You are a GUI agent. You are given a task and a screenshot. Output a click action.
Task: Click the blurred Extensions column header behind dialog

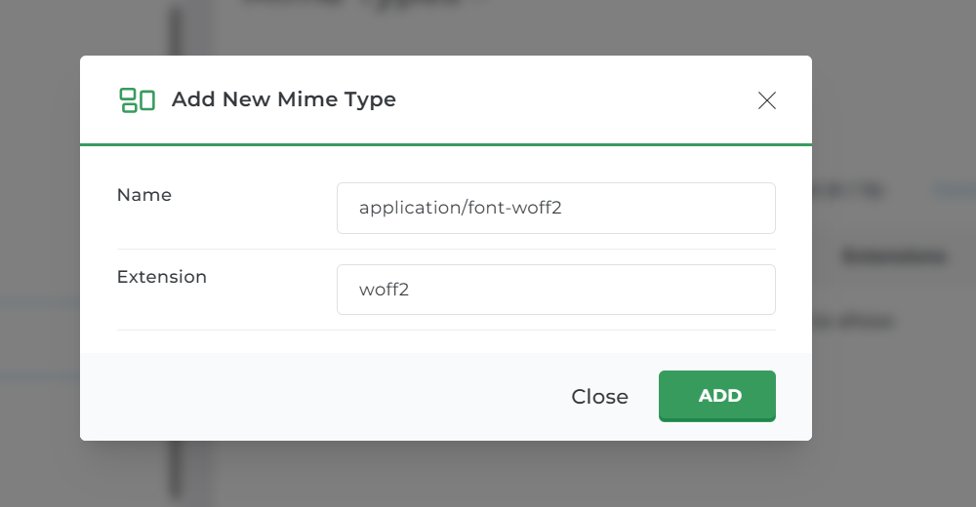pyautogui.click(x=894, y=257)
